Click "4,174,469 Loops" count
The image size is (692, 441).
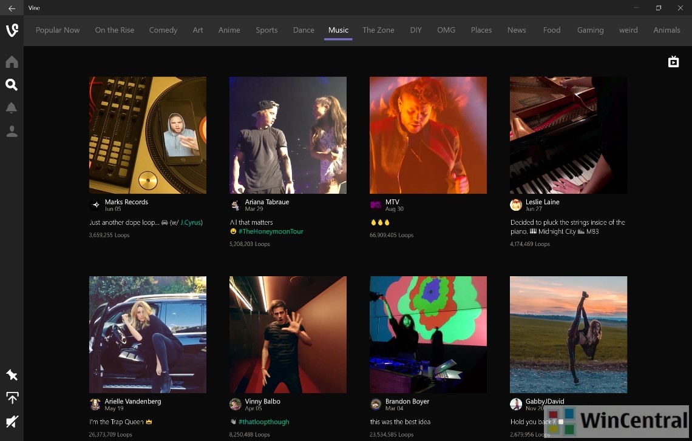tap(530, 244)
